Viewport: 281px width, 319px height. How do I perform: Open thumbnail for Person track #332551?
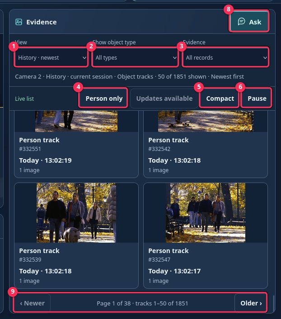click(x=76, y=121)
